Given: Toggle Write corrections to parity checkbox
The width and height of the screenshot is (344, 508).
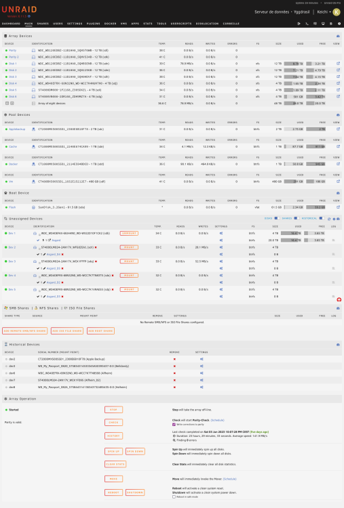Looking at the screenshot, I should [174, 425].
